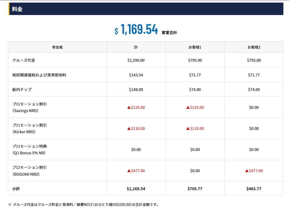Screen dimensions: 289x208
Task: Click the $143.54 tax total cell
Action: [136, 75]
